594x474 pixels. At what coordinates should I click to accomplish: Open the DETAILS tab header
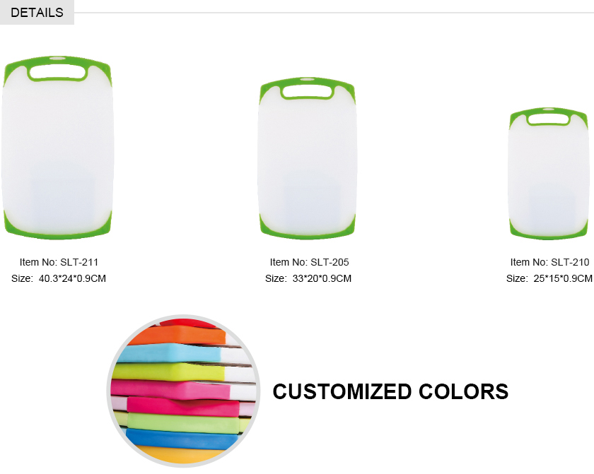click(x=37, y=12)
